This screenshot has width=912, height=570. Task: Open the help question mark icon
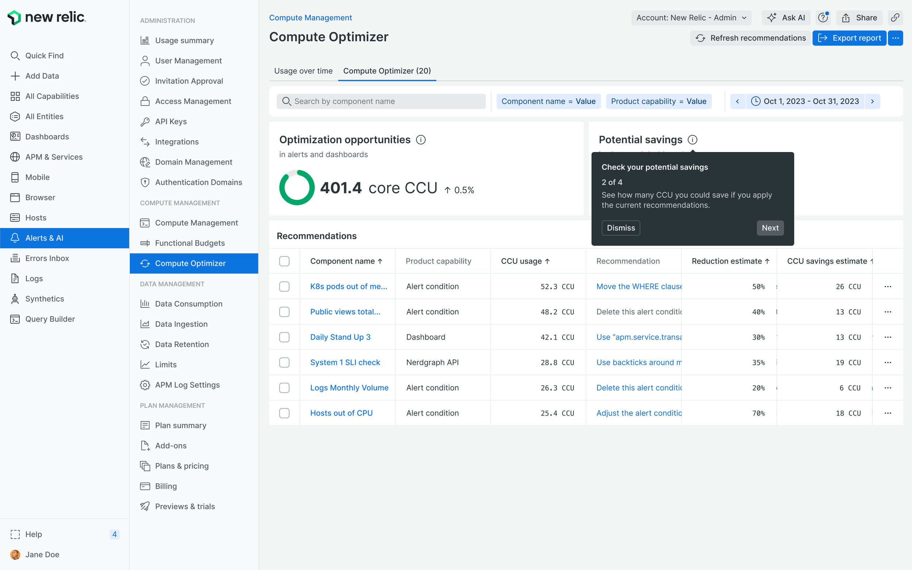tap(822, 18)
